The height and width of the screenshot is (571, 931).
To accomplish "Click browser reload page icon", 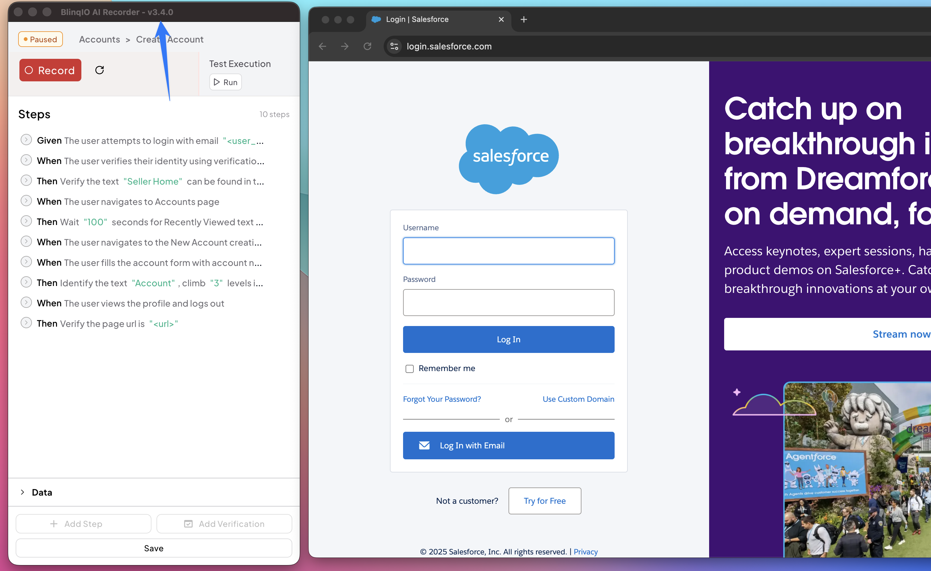I will pos(367,46).
